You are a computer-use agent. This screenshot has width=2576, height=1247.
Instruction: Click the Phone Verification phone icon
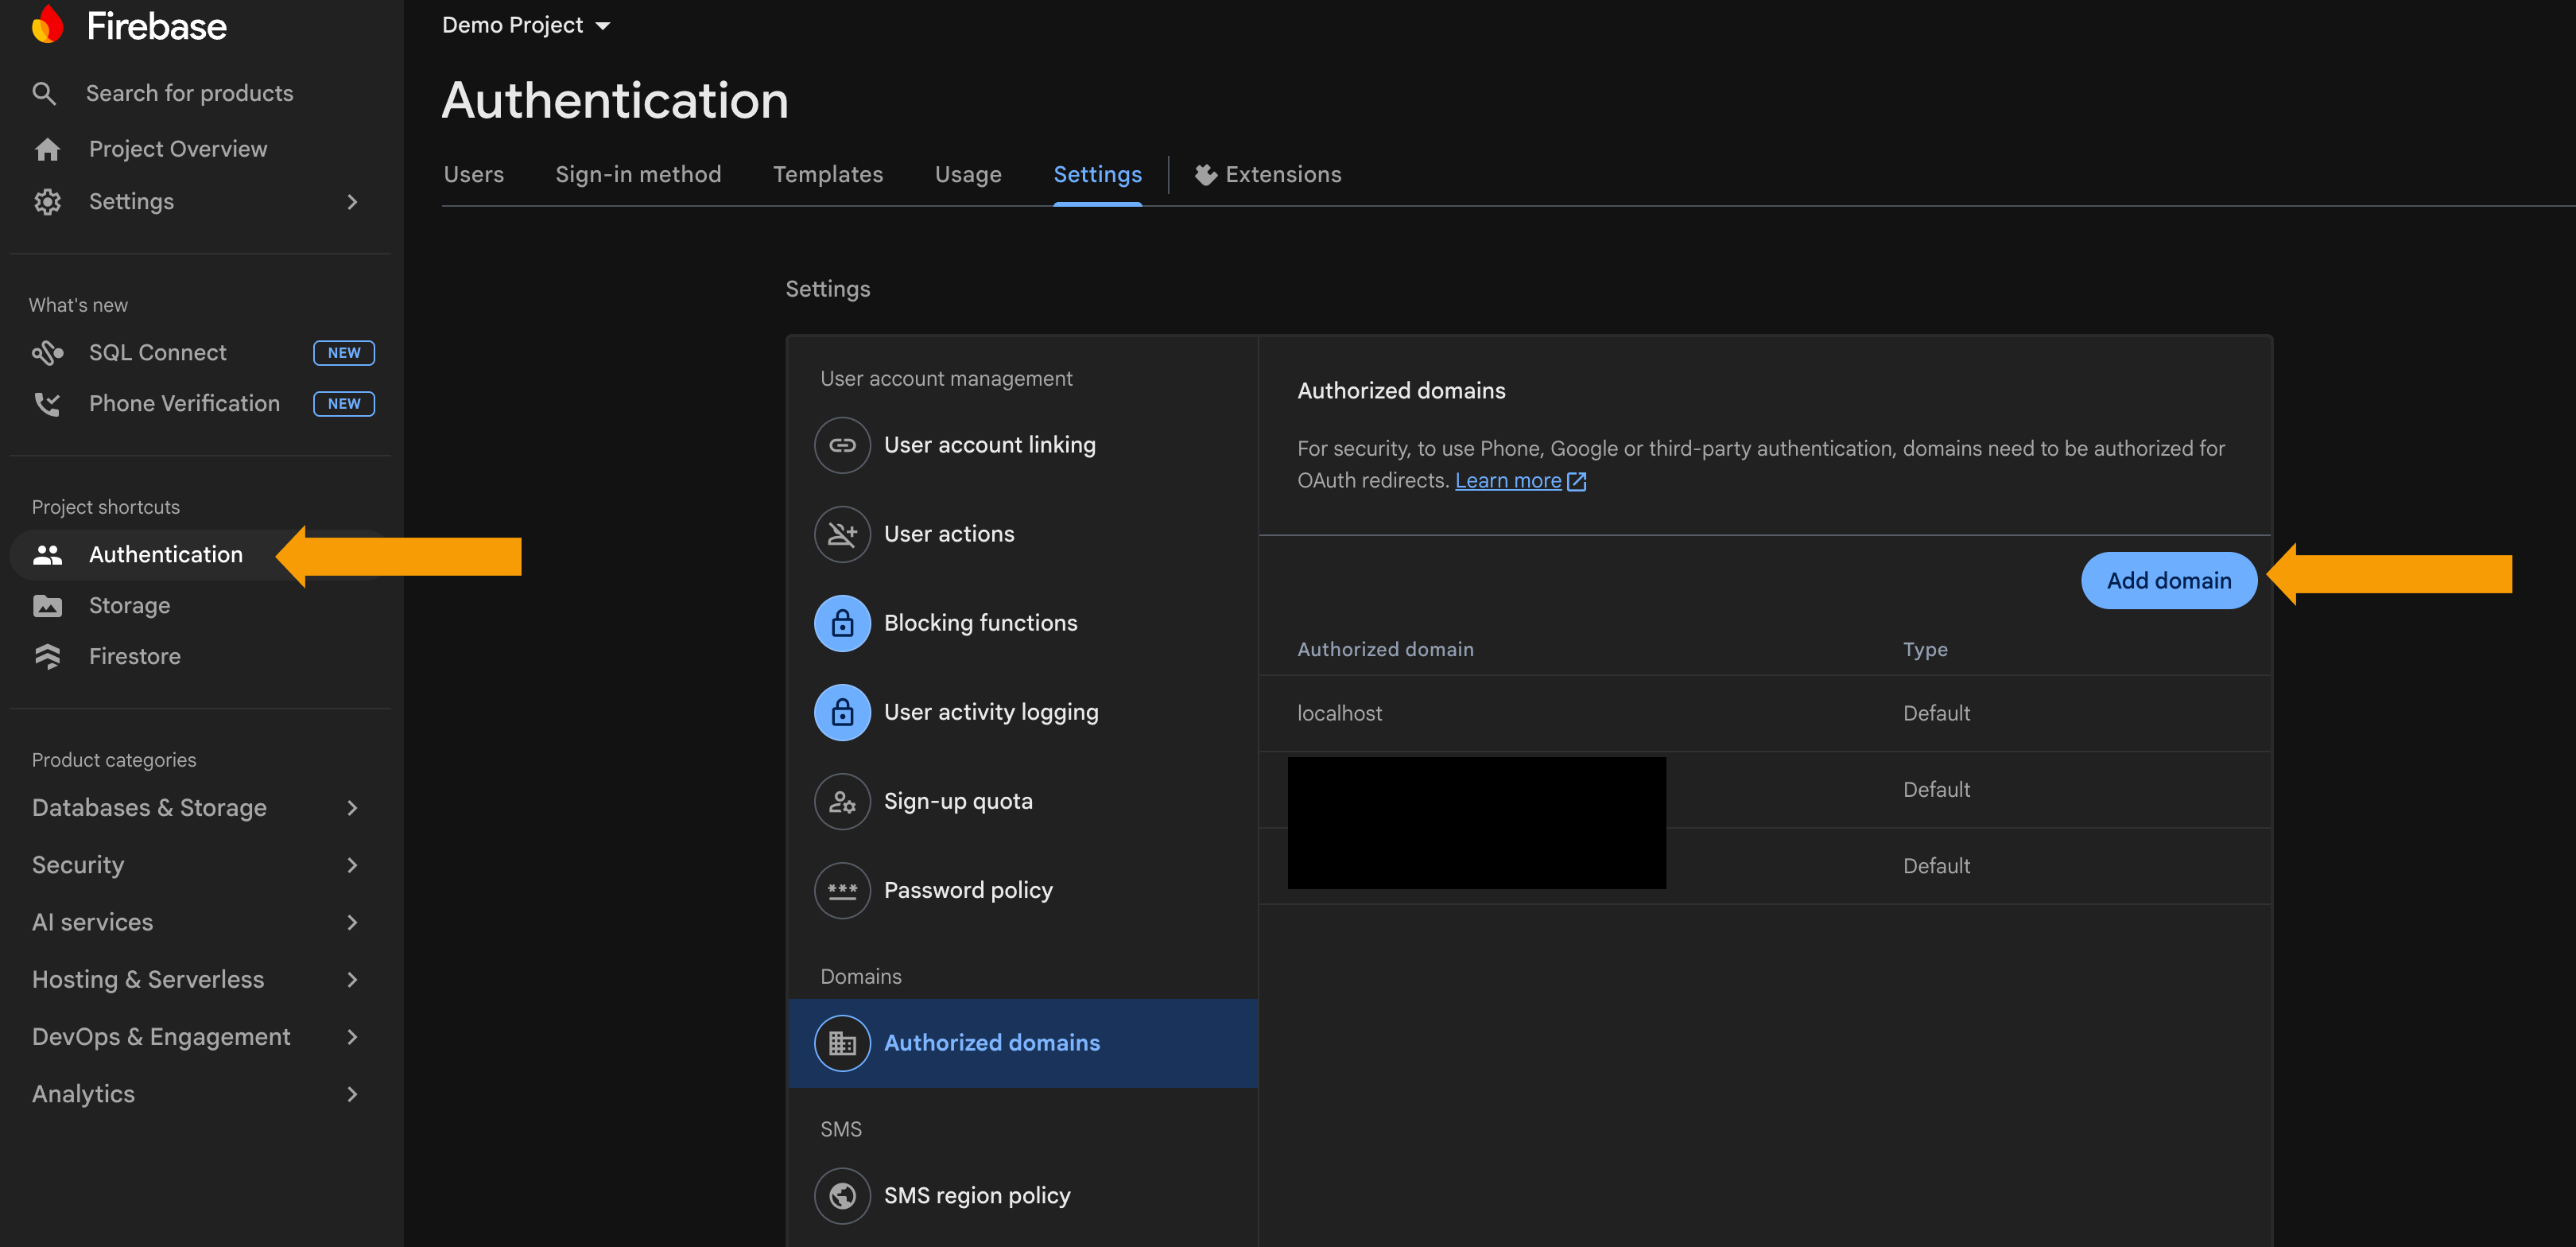[x=47, y=404]
